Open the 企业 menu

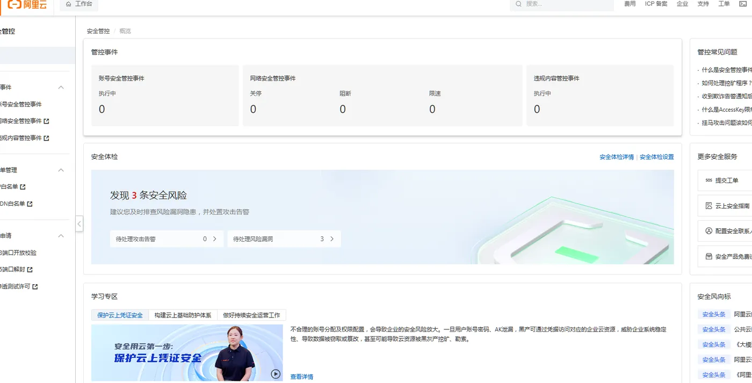pyautogui.click(x=683, y=4)
